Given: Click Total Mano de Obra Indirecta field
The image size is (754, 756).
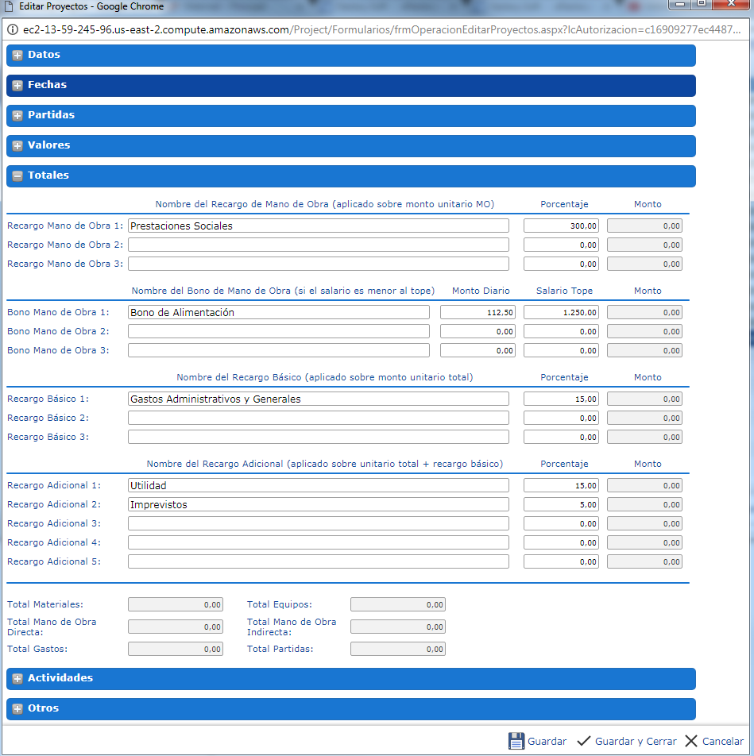Looking at the screenshot, I should pyautogui.click(x=398, y=627).
